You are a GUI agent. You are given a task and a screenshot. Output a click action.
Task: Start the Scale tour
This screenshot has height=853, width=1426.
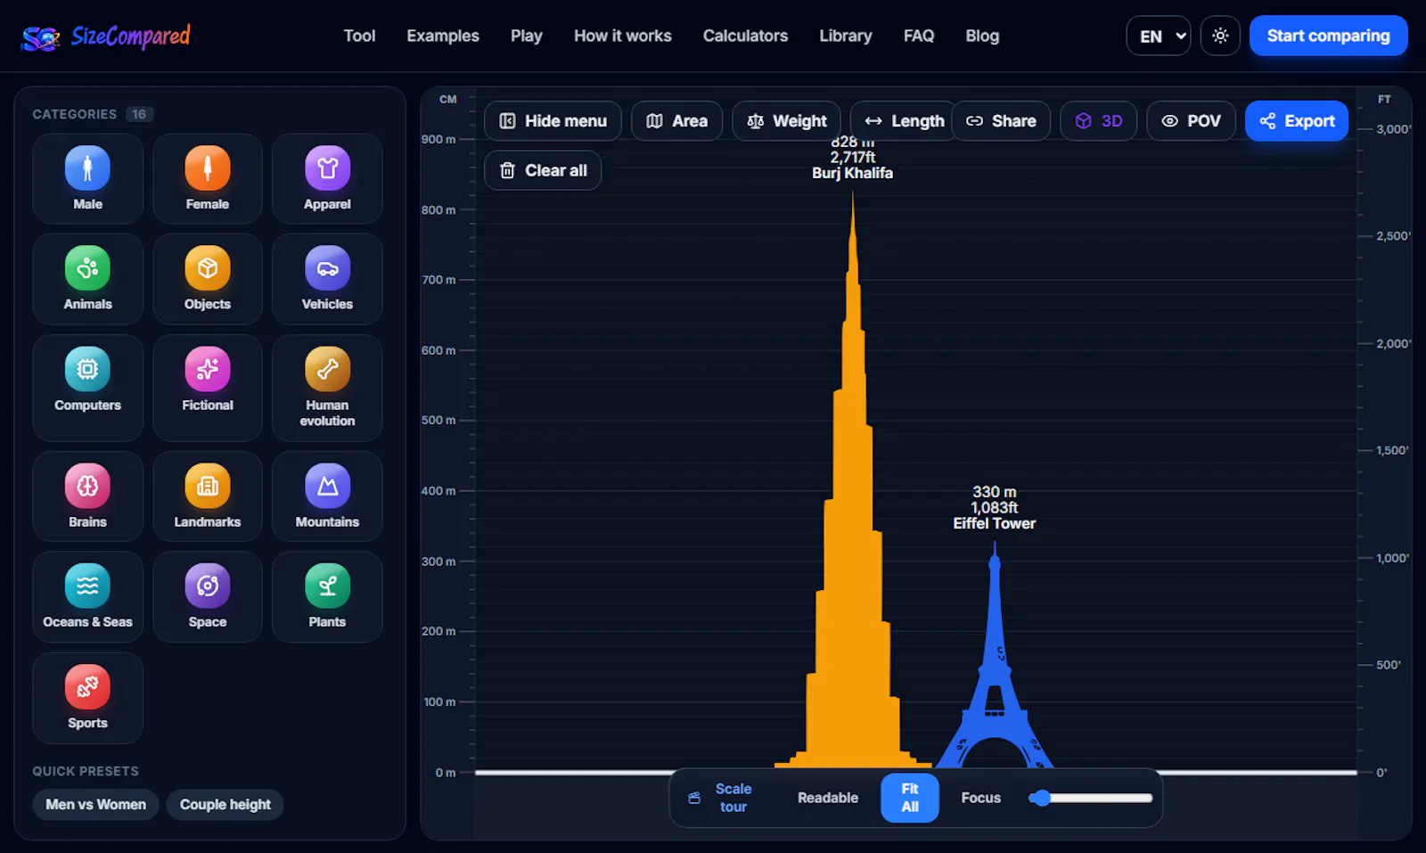click(x=720, y=798)
